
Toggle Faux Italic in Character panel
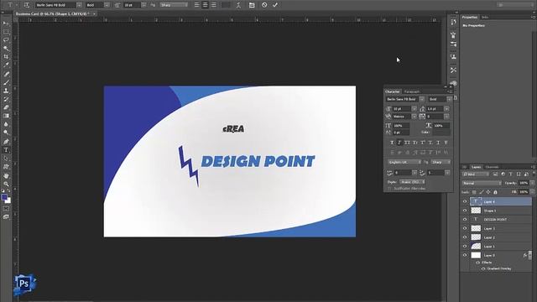coord(399,143)
